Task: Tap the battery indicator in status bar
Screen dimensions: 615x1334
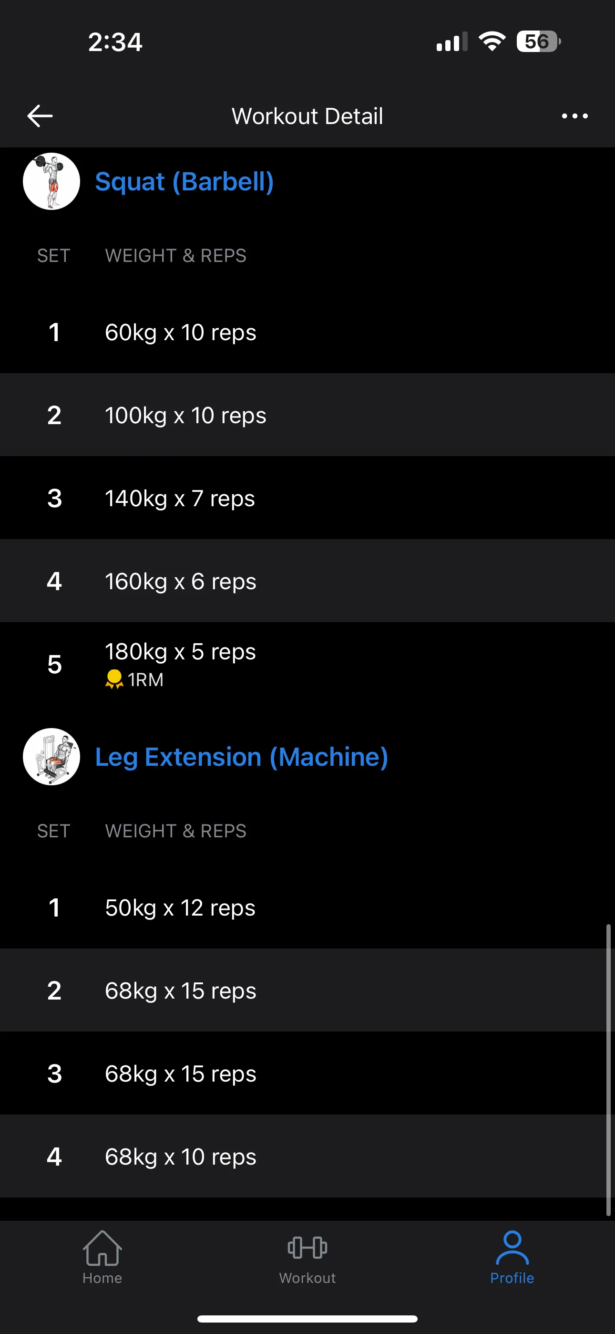Action: click(538, 42)
